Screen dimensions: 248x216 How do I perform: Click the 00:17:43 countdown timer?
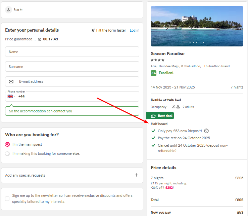click(50, 39)
